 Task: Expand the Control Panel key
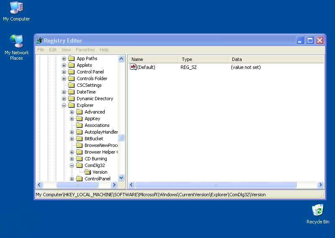[64, 72]
